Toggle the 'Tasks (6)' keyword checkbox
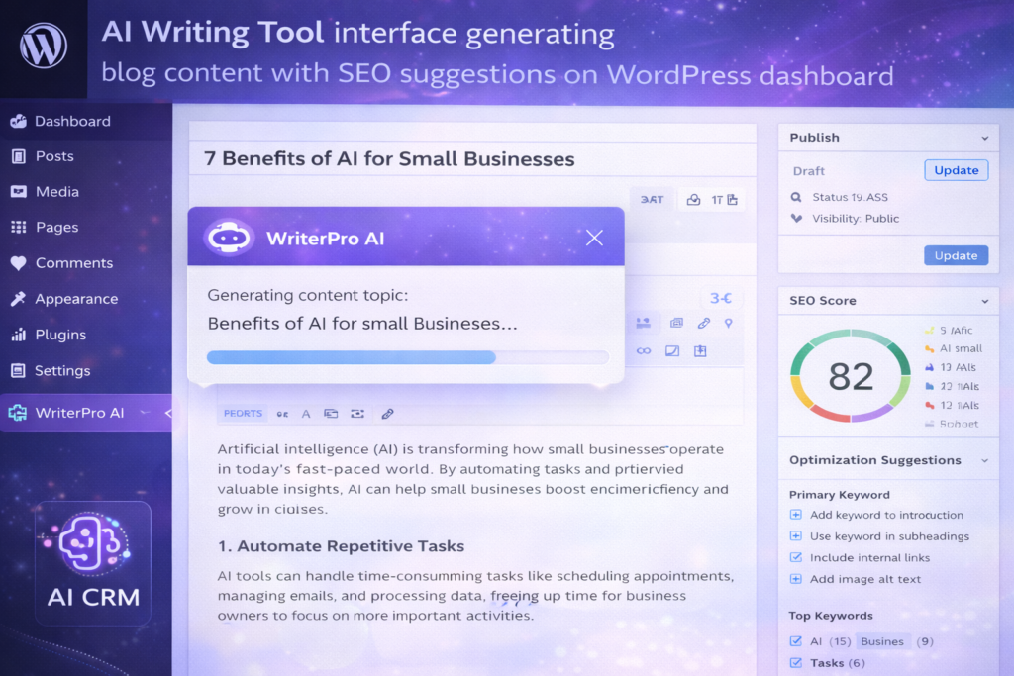 point(795,663)
